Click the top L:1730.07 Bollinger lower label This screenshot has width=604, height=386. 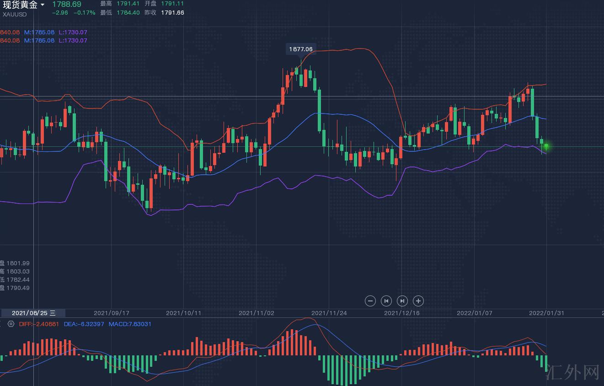(x=73, y=32)
